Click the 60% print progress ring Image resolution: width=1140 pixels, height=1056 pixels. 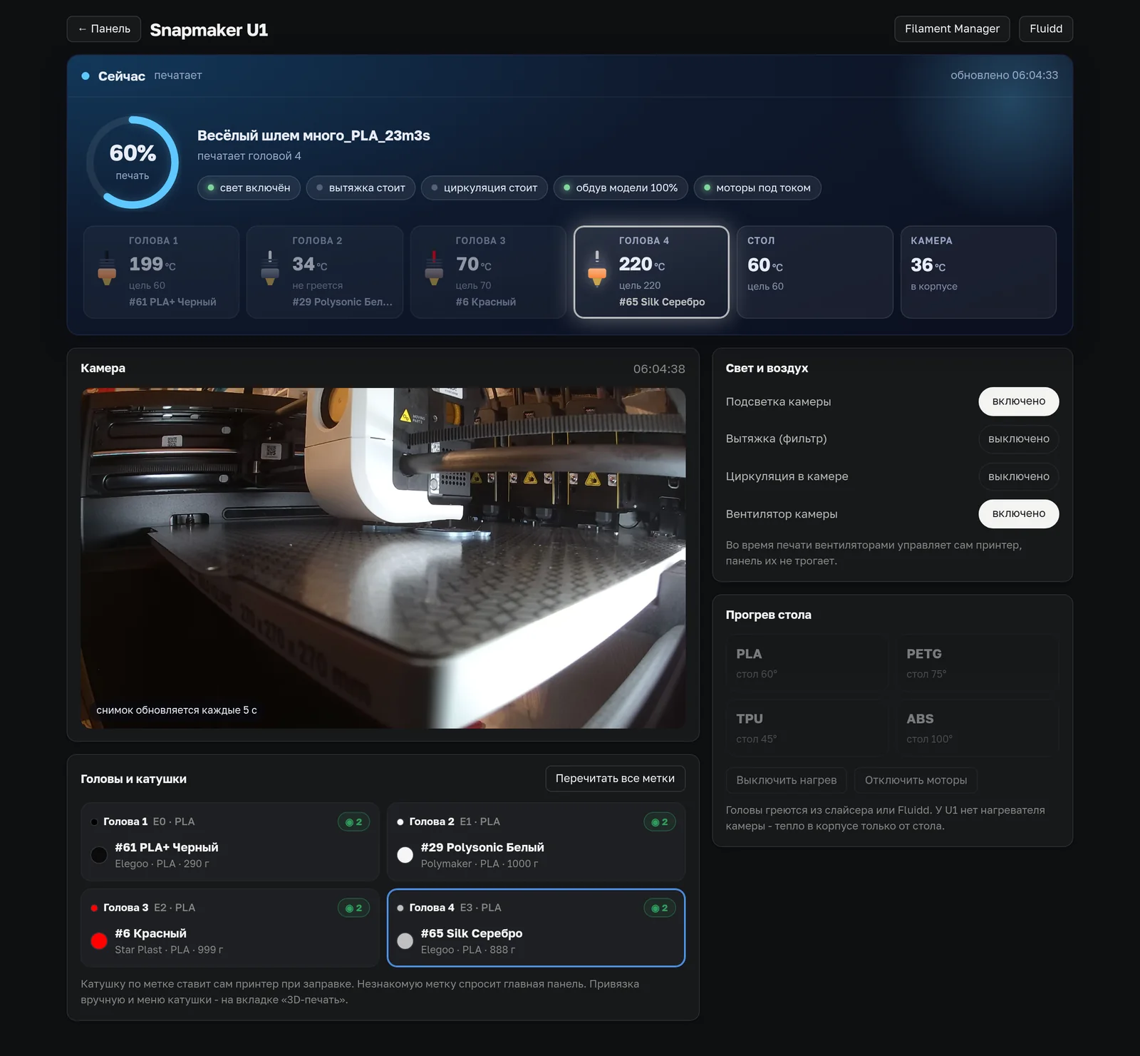(133, 163)
